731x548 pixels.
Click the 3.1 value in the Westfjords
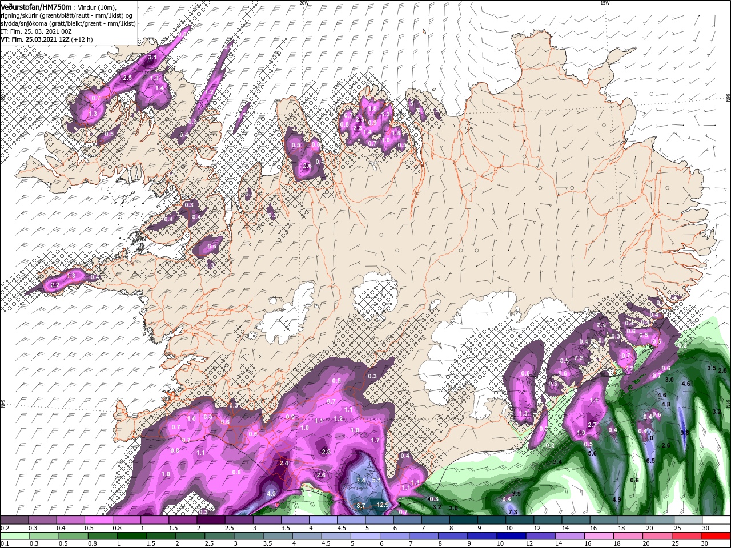152,58
